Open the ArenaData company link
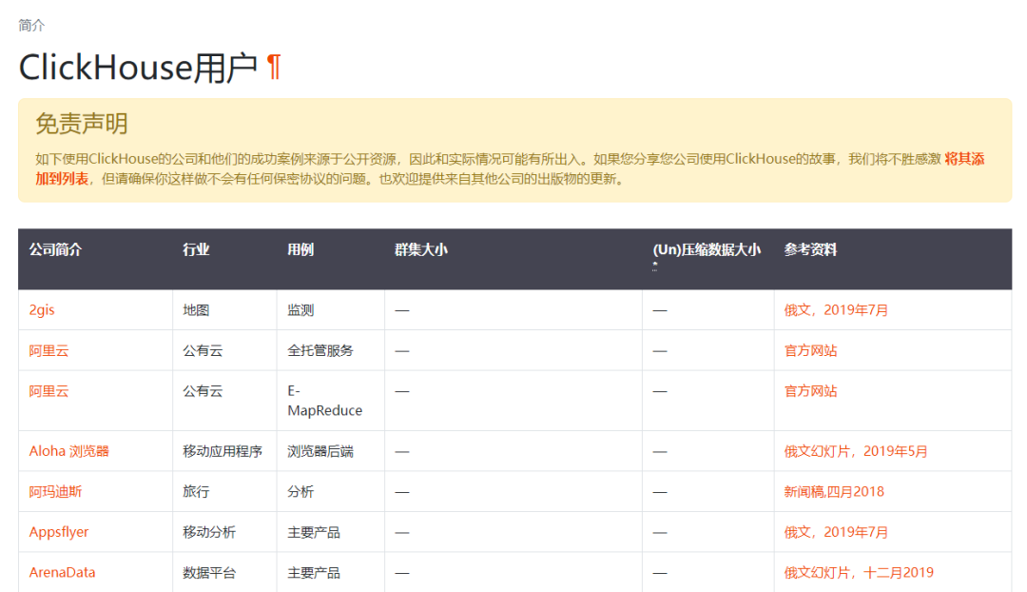1027x592 pixels. tap(62, 572)
